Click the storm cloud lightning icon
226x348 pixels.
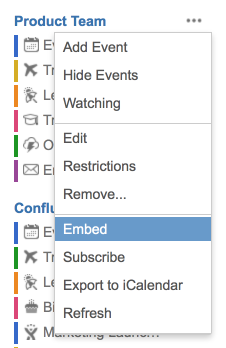[31, 144]
